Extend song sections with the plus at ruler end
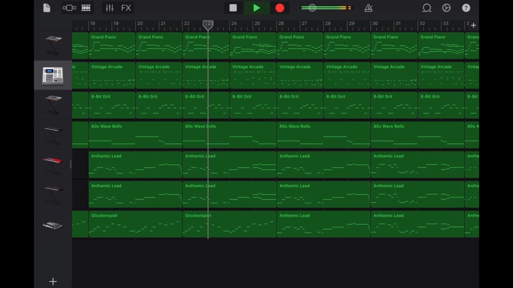Screen dimensions: 513x288 473,24
